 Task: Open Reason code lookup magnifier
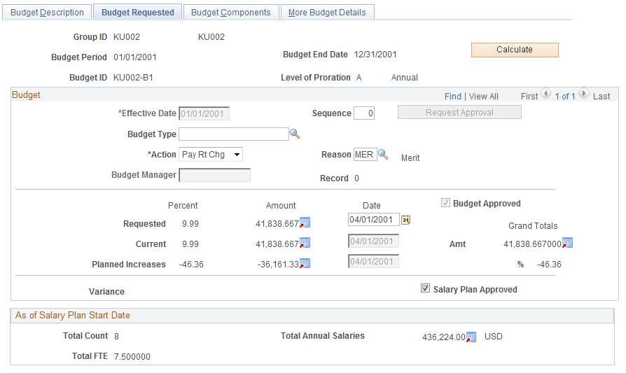coord(383,154)
